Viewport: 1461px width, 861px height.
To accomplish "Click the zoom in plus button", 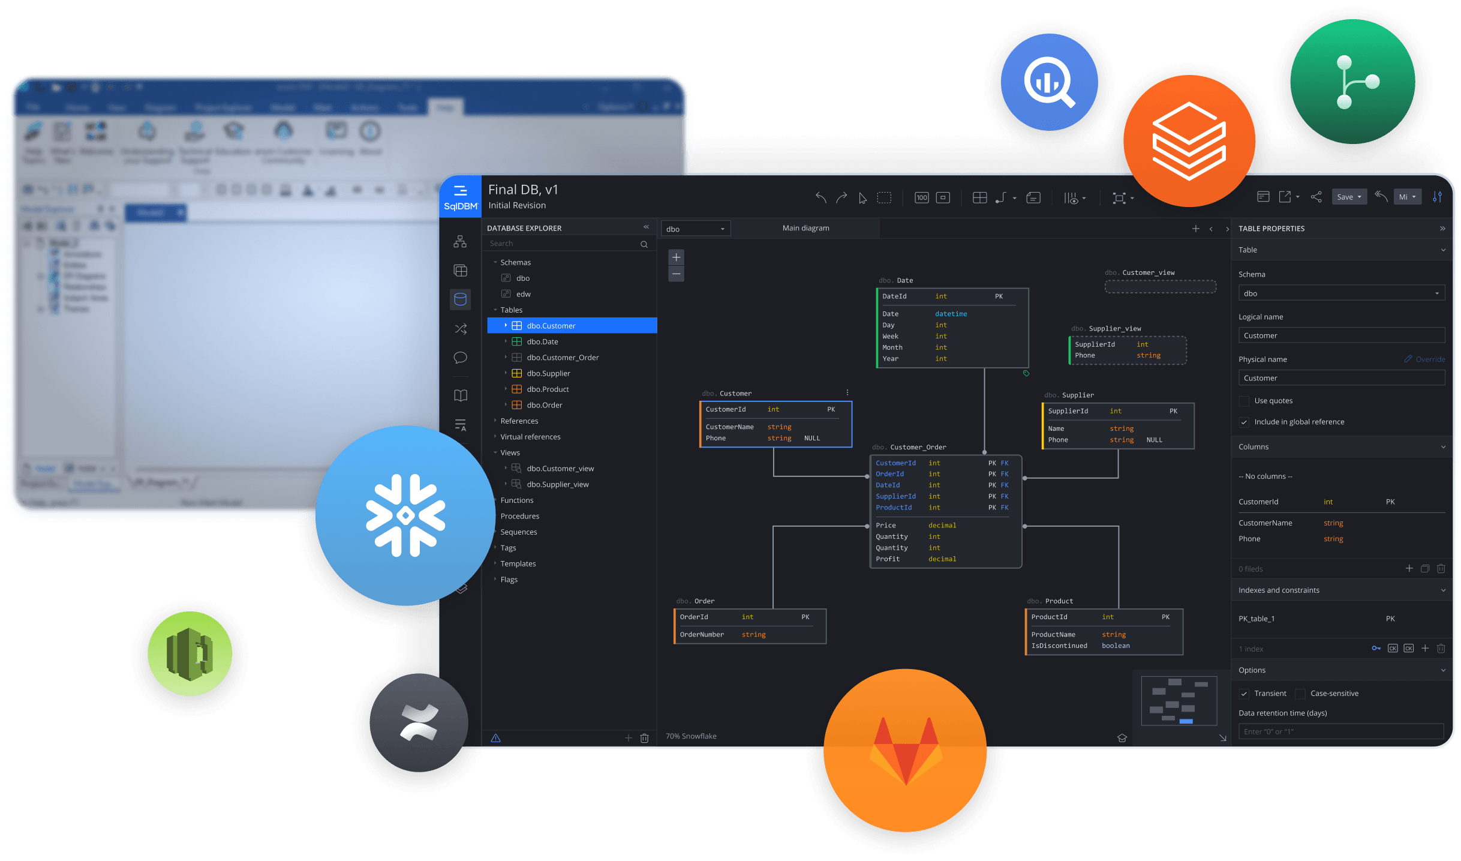I will click(x=676, y=257).
